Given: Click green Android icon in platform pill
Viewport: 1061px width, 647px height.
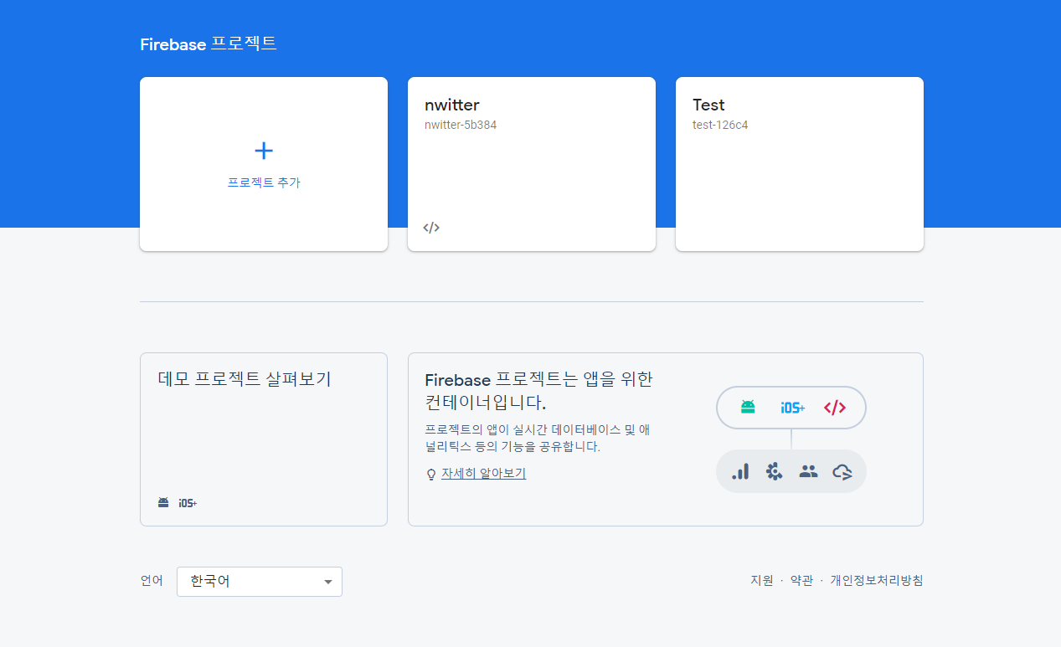Looking at the screenshot, I should (x=748, y=408).
